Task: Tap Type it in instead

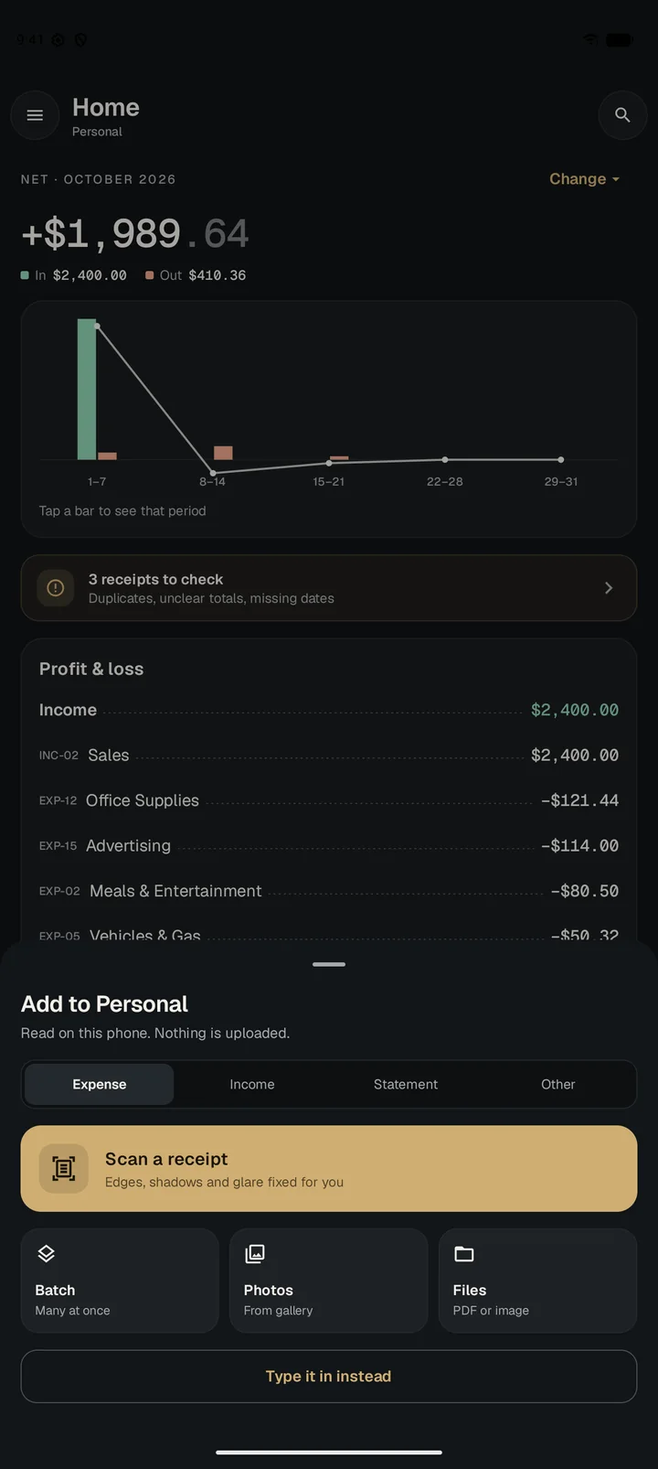Action: click(329, 1377)
